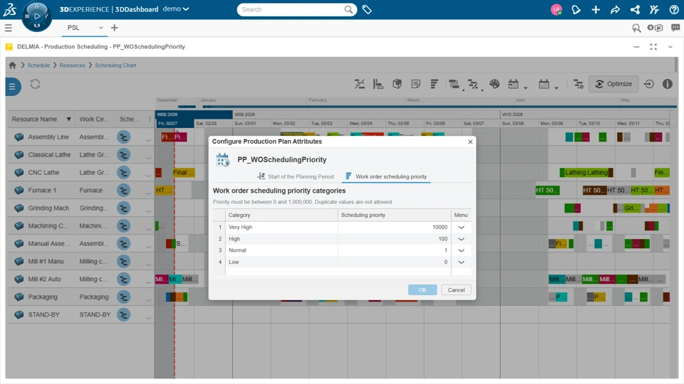
Task: Click Cancel in the dialog
Action: click(x=456, y=290)
